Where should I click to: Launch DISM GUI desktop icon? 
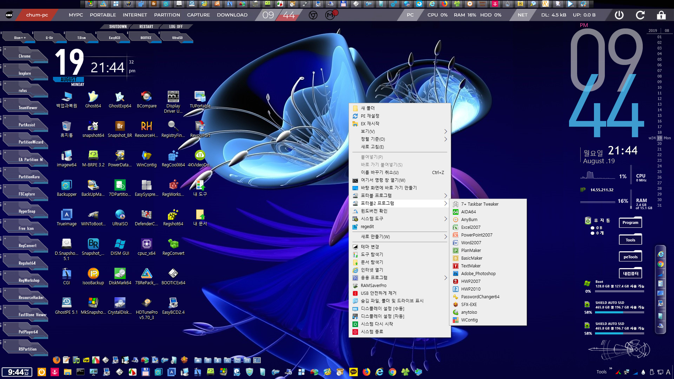[120, 247]
